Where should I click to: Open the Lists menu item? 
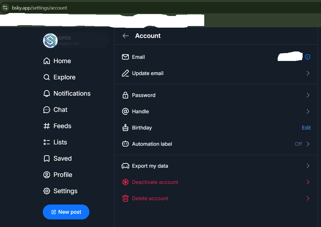55,142
